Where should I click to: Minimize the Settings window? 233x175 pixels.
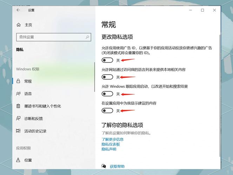pos(191,10)
